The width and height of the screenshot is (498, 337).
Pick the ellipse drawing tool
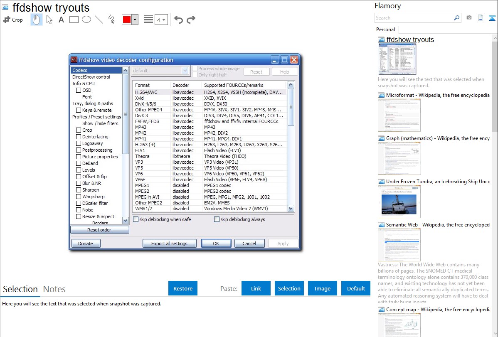[86, 20]
